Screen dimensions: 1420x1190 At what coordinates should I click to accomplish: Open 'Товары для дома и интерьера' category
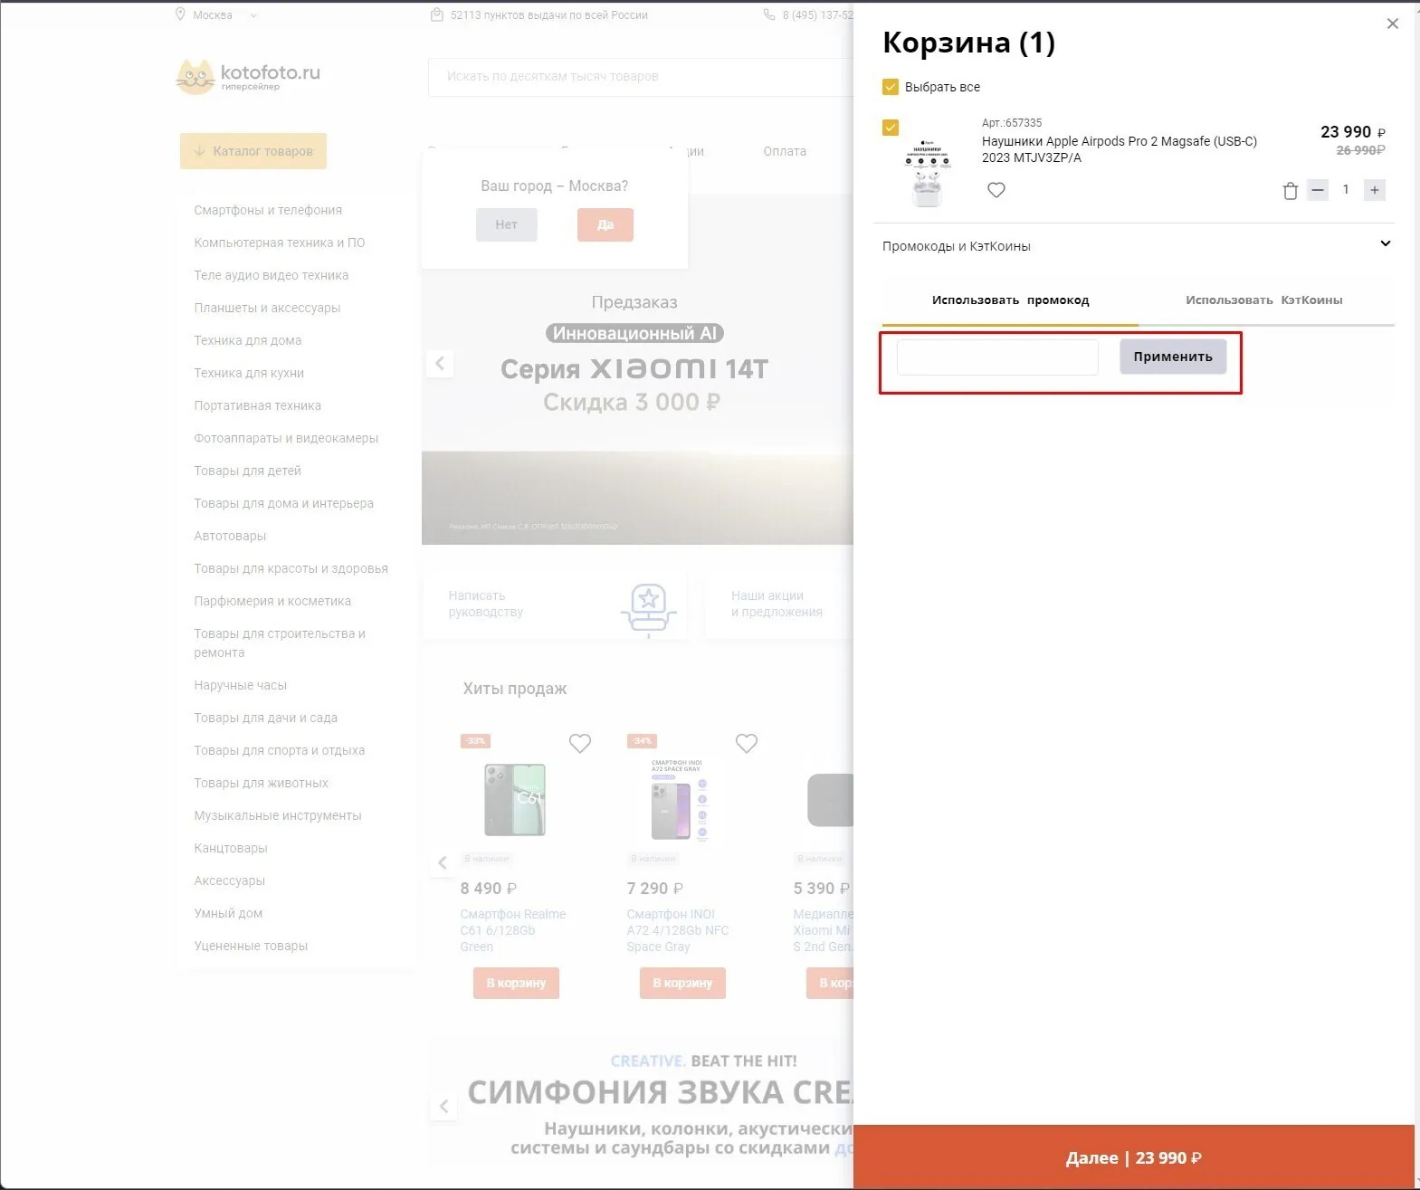click(283, 503)
